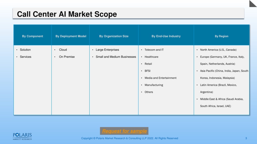Image resolution: width=257 pixels, height=144 pixels.
Task: Click the Polaris copyright notice text
Action: pos(130,138)
